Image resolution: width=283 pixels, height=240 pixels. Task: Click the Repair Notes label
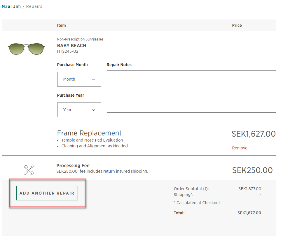pyautogui.click(x=119, y=65)
